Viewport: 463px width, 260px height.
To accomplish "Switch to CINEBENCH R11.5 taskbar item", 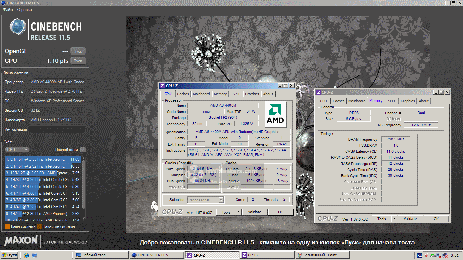I will (157, 255).
